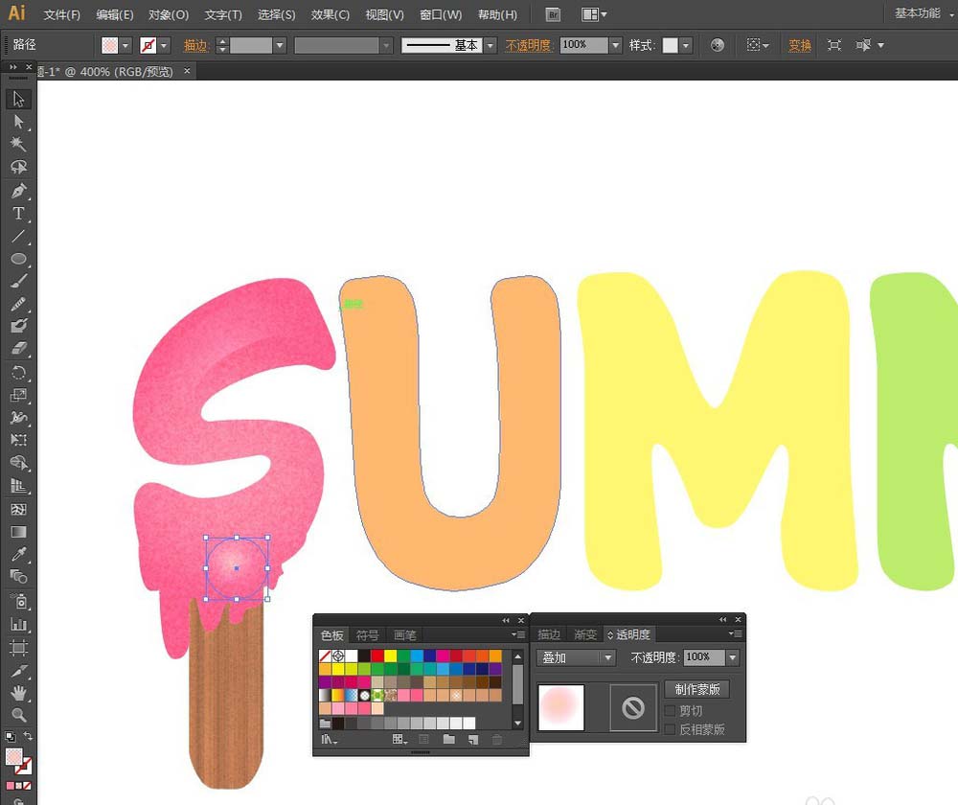Click the 制作蒙版 (Make Mask) button
Viewport: 958px width, 805px height.
tap(697, 689)
